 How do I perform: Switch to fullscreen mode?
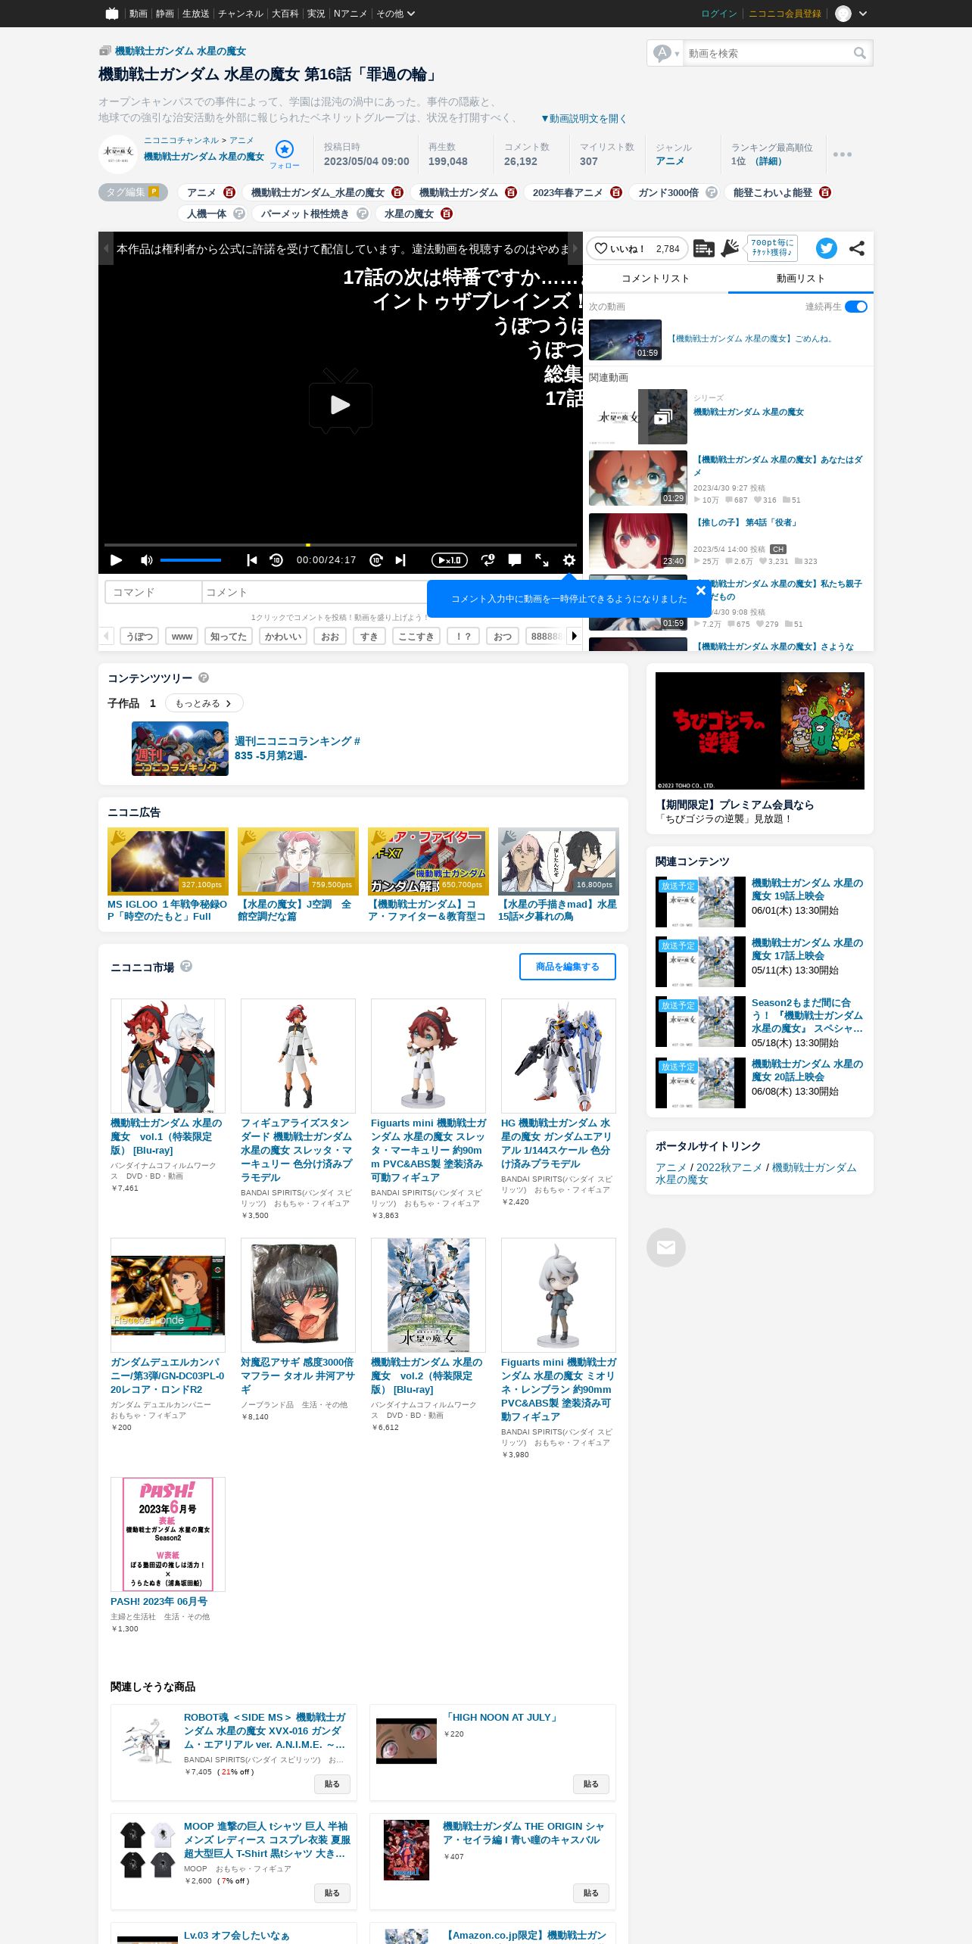click(x=542, y=560)
